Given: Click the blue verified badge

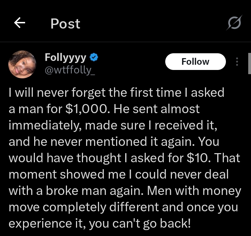Looking at the screenshot, I should 94,57.
